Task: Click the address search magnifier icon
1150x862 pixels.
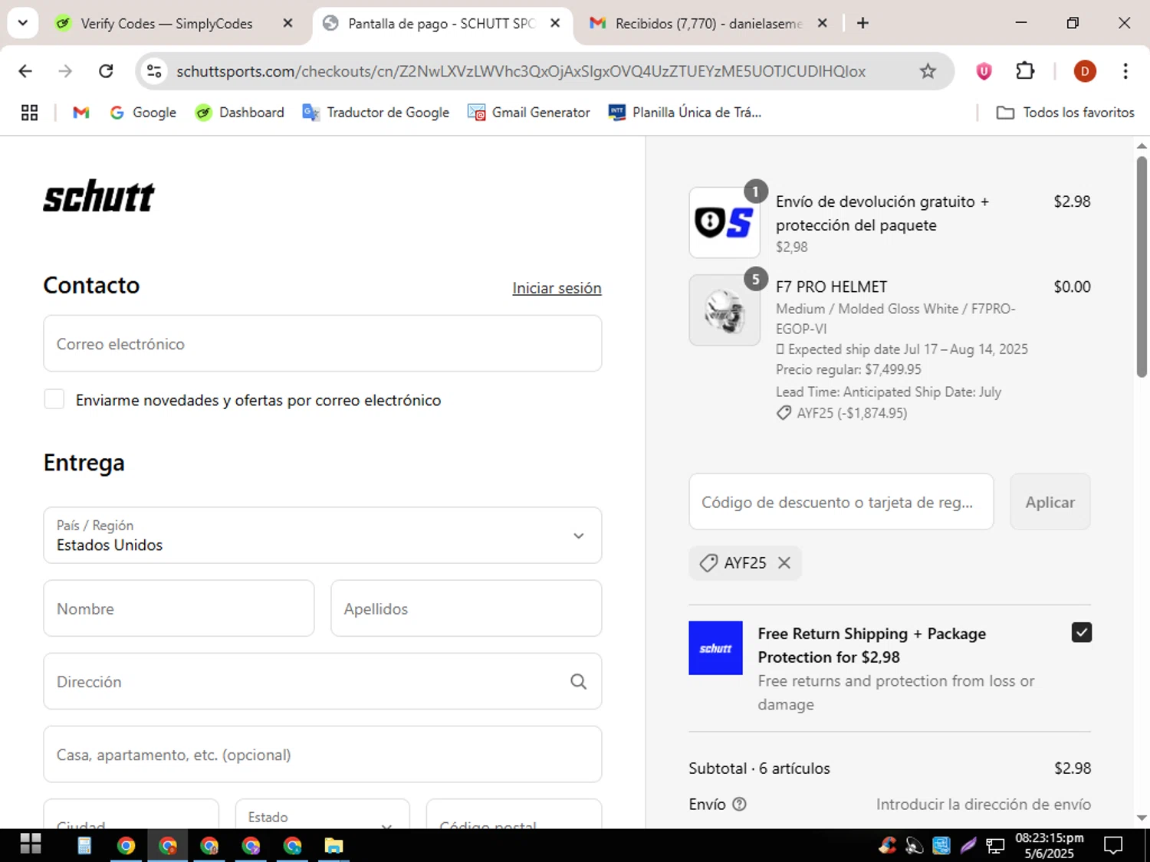Action: click(x=578, y=681)
